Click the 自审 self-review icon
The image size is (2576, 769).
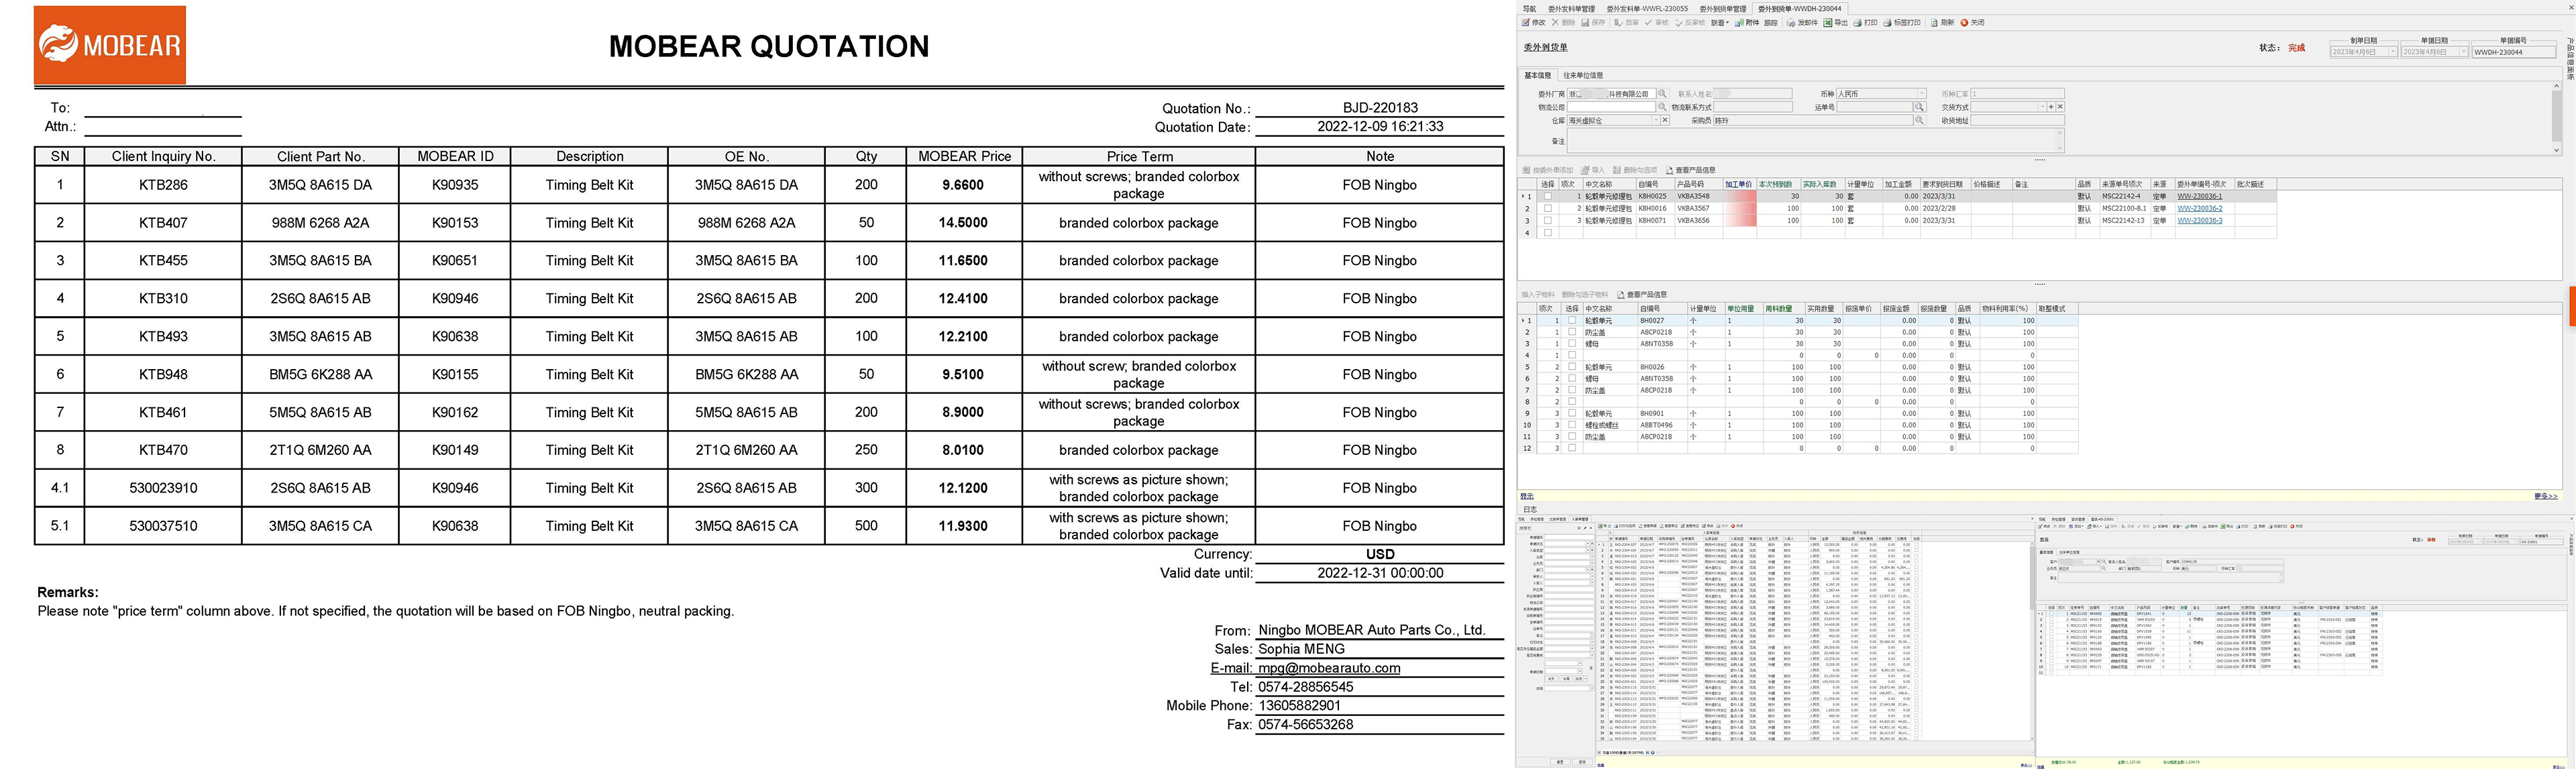[1620, 23]
